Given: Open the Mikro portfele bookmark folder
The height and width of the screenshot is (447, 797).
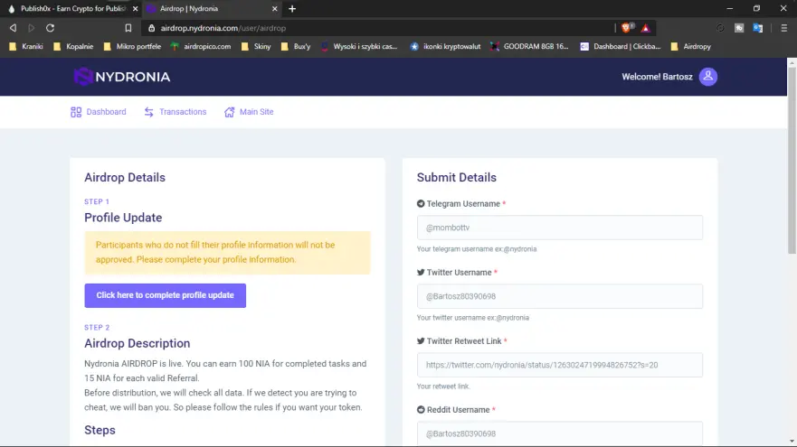Looking at the screenshot, I should (x=132, y=46).
